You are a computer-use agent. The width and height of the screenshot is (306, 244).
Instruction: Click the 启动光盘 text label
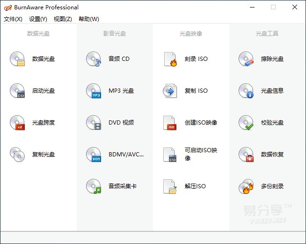44,91
